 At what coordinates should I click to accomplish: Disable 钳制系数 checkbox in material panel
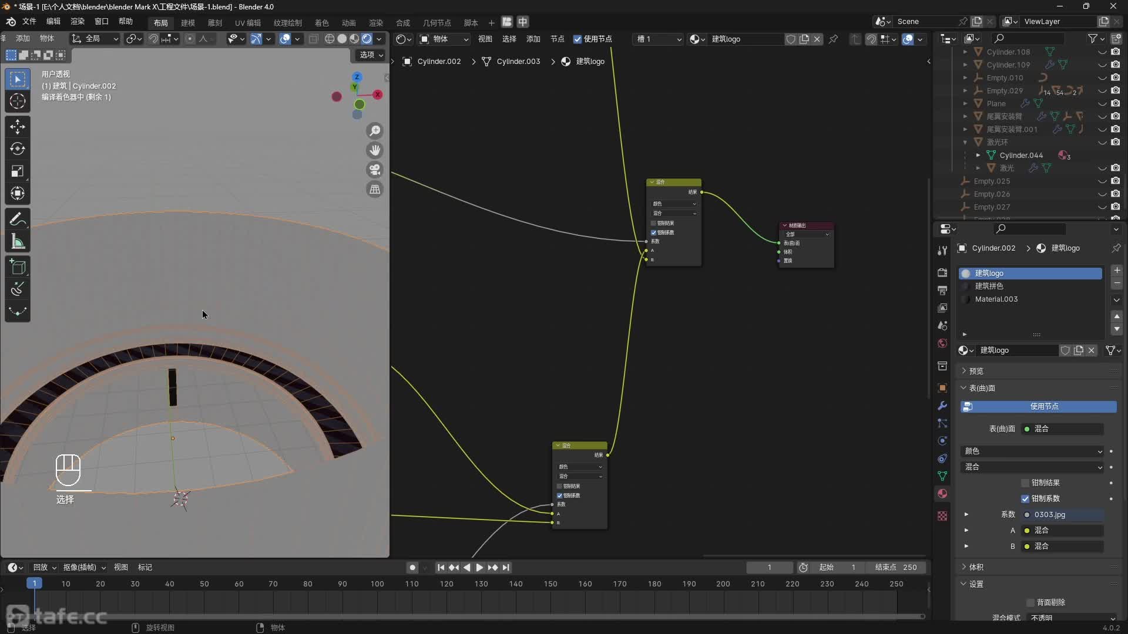tap(1025, 499)
